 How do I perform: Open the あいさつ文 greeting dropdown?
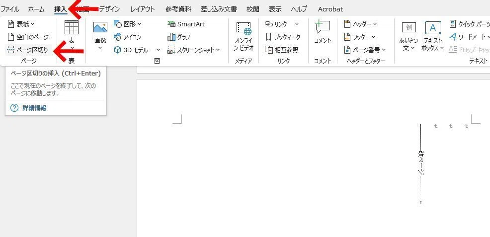point(408,37)
